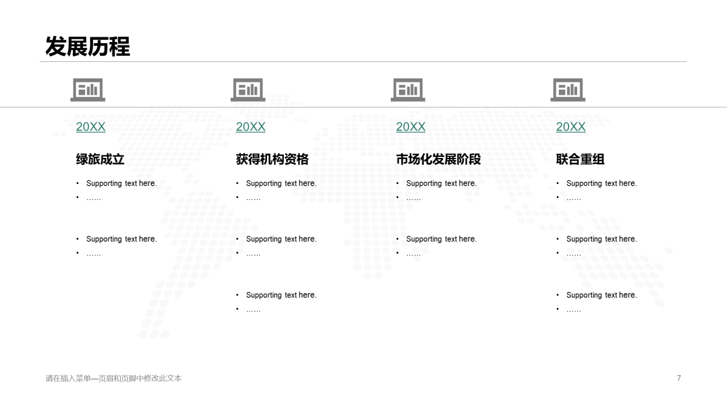
Task: Click third Supporting text under 获得机构资格
Action: [x=281, y=295]
